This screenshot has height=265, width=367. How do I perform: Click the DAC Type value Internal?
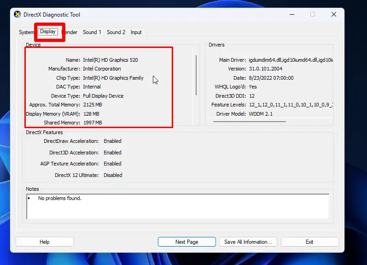92,87
